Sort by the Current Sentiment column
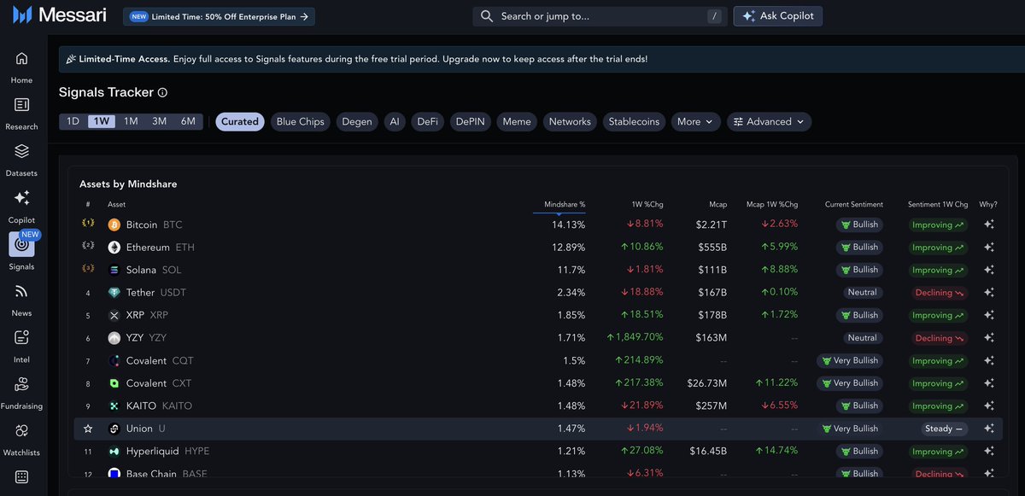Viewport: 1025px width, 496px height. pos(854,205)
